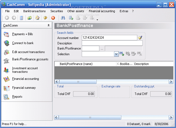
Task: Click the Bank/Postfinance code input field
Action: [x=91, y=48]
